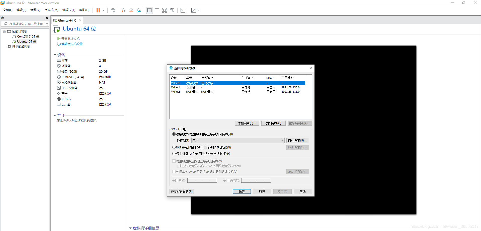Click the 硬盘 (SCSI) device icon
The width and height of the screenshot is (481, 231).
point(59,71)
